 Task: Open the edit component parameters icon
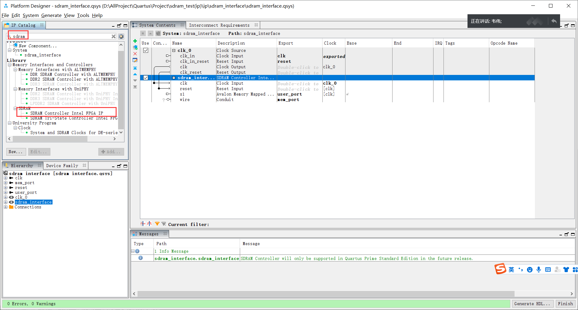tap(135, 60)
